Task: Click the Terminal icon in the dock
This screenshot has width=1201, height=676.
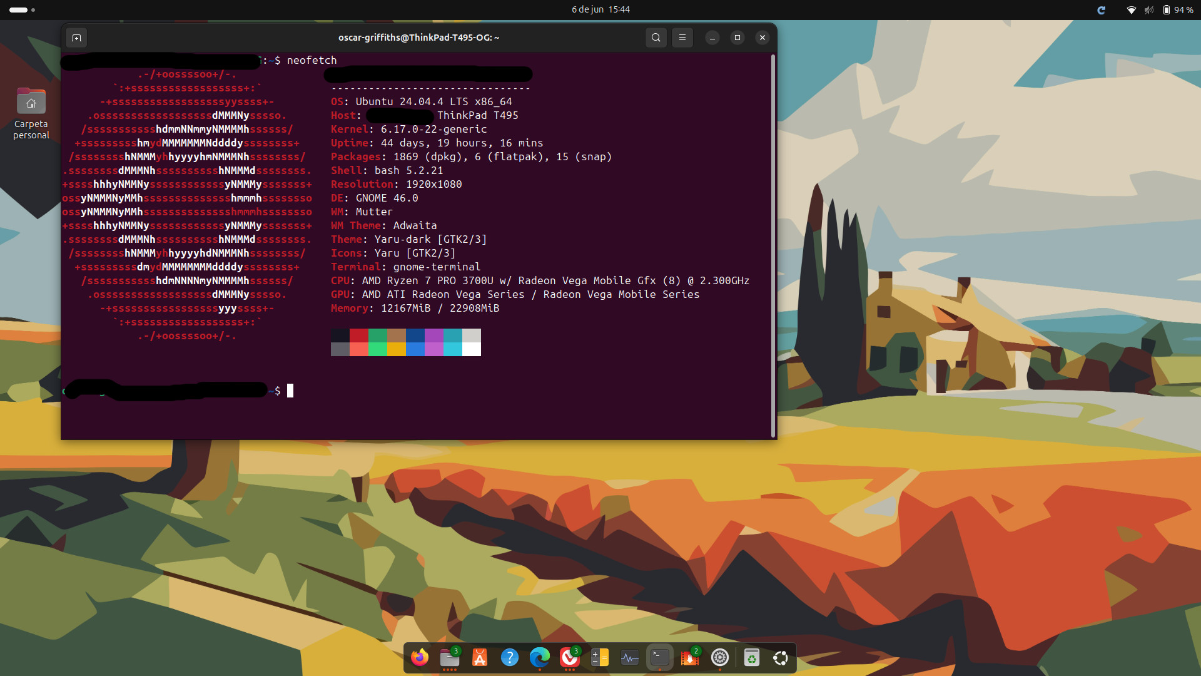Action: (x=660, y=657)
